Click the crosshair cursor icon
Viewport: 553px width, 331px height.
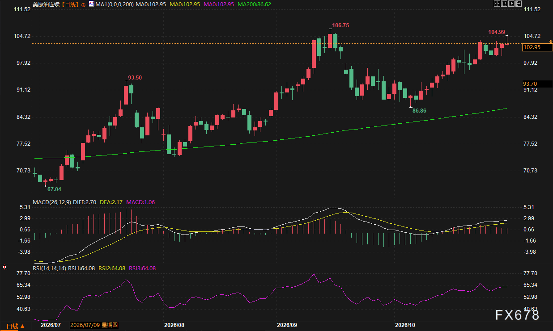coord(496,4)
